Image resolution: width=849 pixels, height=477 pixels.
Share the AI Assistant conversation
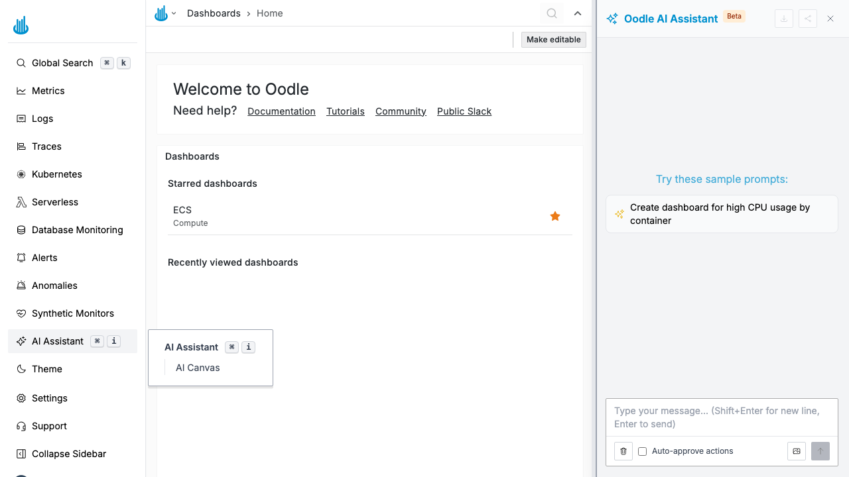point(807,19)
